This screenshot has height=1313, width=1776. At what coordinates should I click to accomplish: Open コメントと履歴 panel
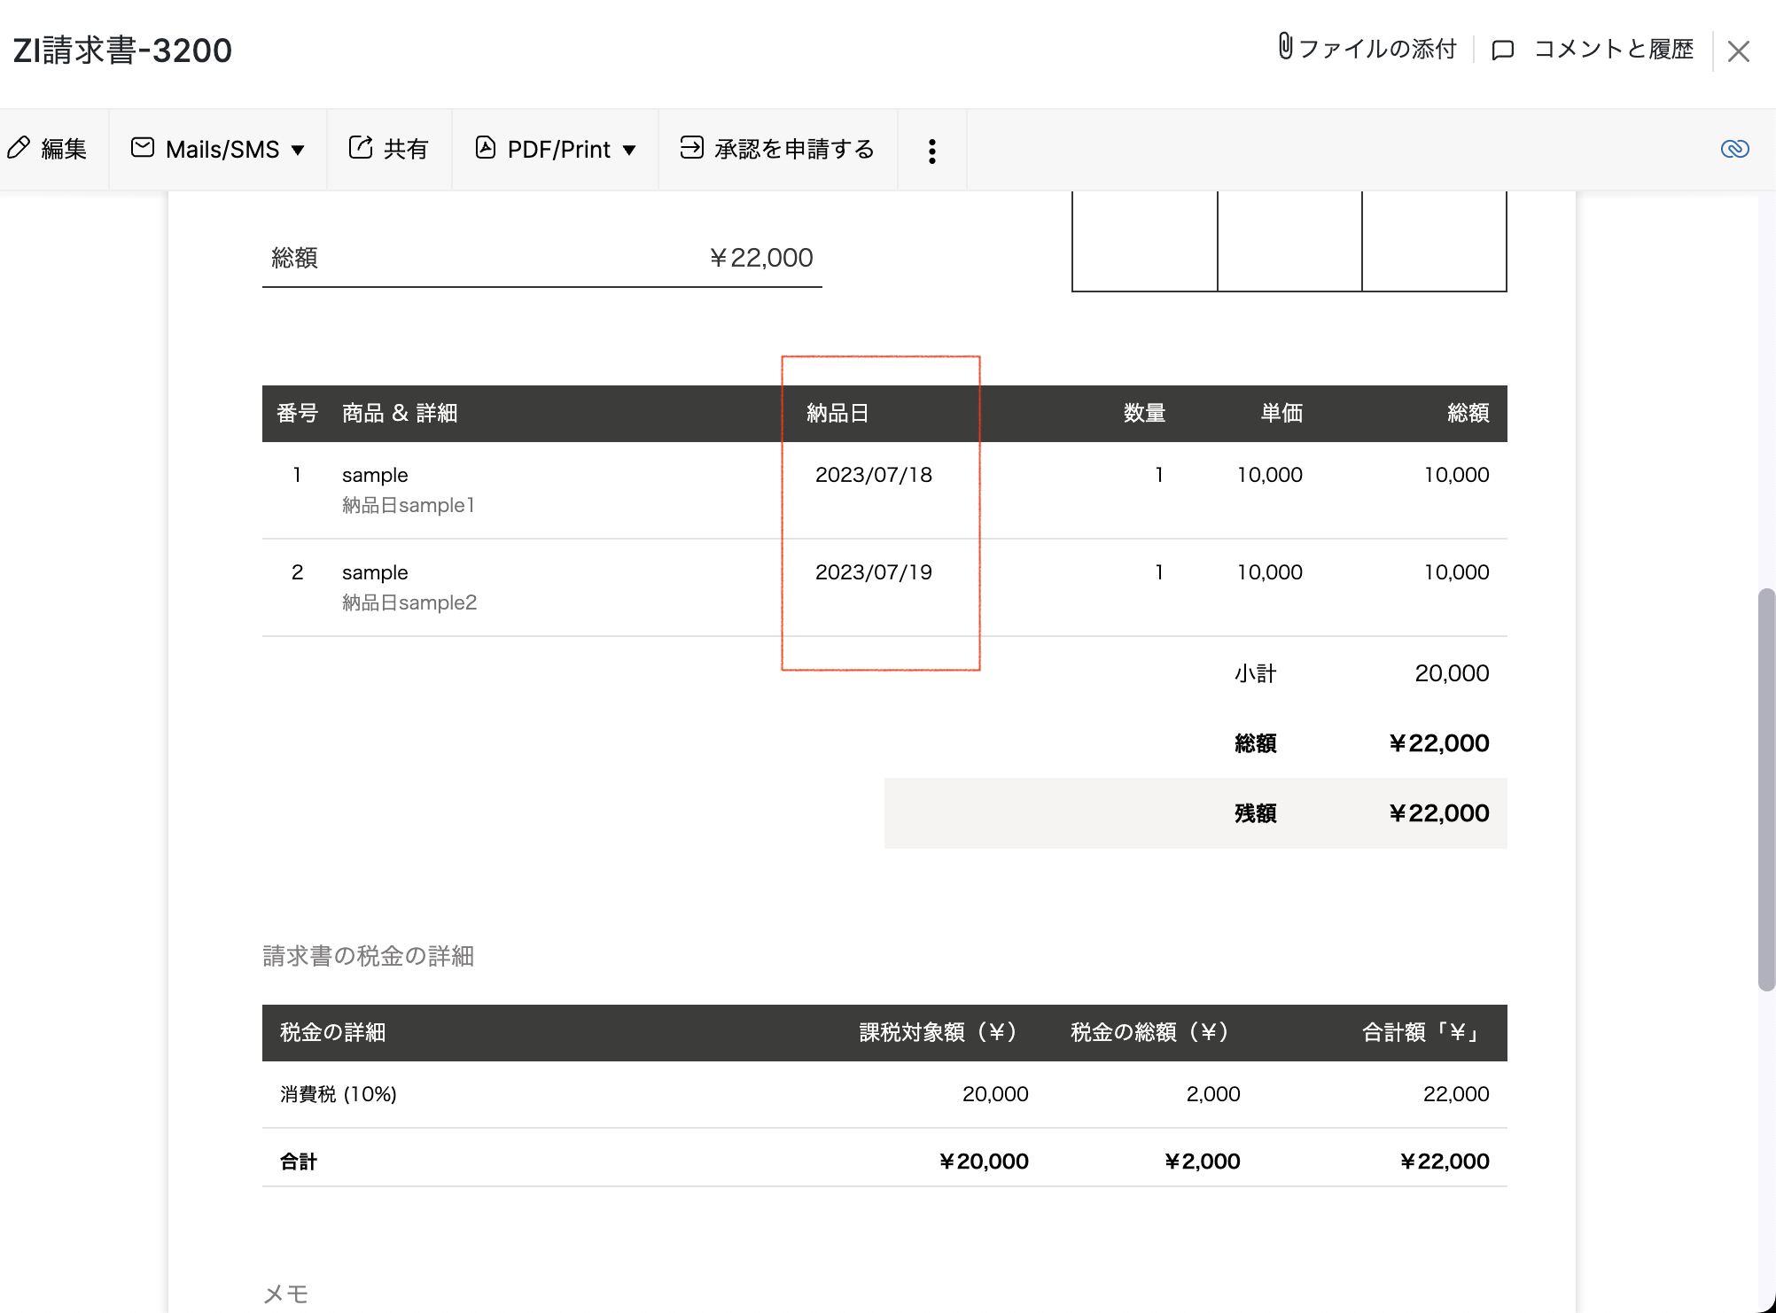(x=1613, y=49)
